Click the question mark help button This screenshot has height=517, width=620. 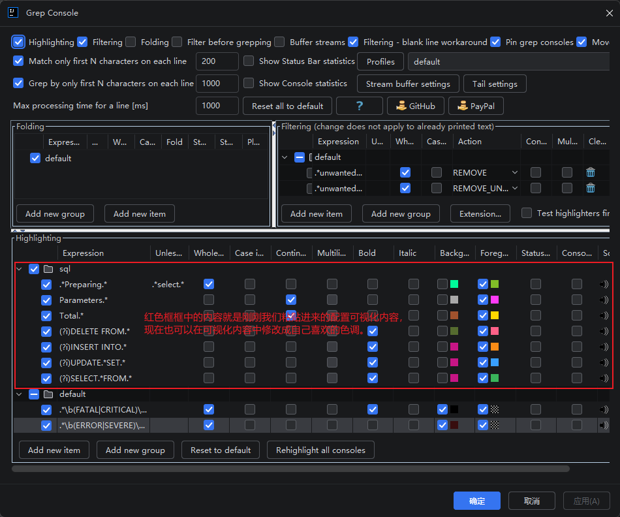[x=360, y=106]
